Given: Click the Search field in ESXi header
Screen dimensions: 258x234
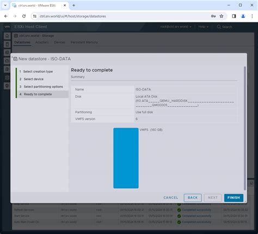Looking at the screenshot, I should coord(225,27).
